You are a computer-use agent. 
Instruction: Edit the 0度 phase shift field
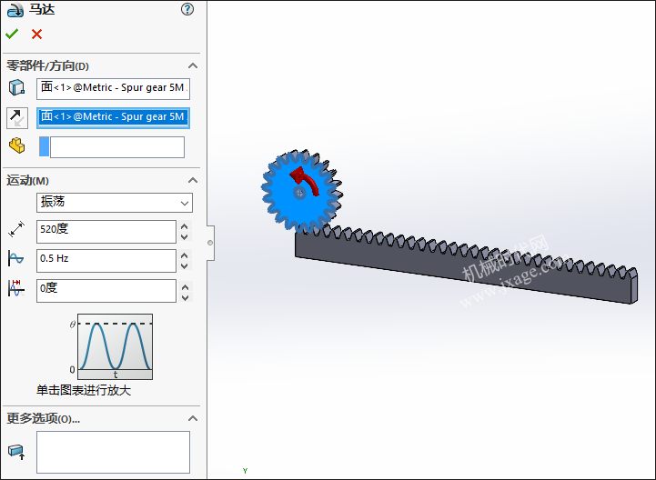(106, 291)
